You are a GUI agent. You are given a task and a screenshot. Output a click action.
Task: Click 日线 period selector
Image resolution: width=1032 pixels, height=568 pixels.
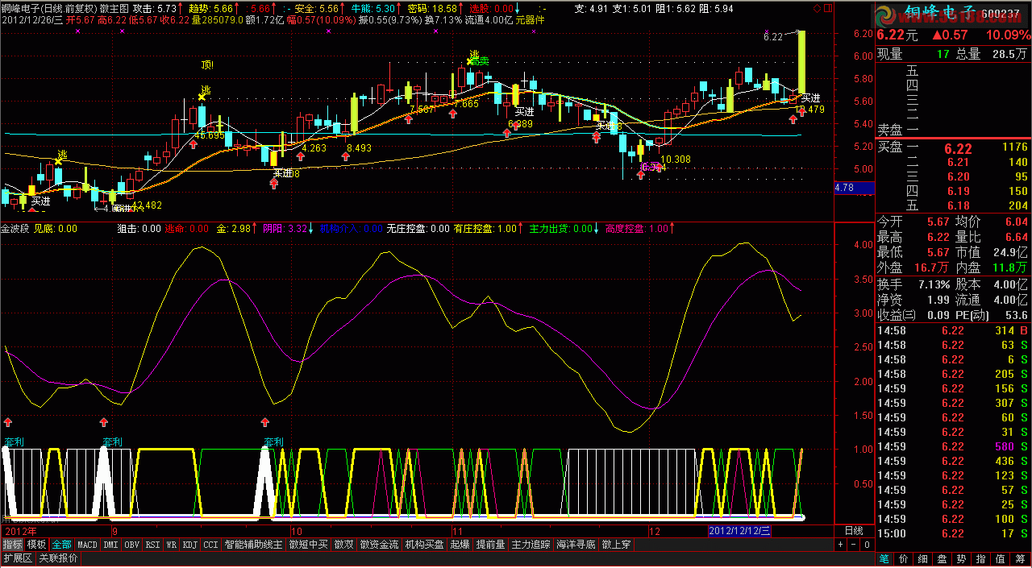(x=853, y=531)
